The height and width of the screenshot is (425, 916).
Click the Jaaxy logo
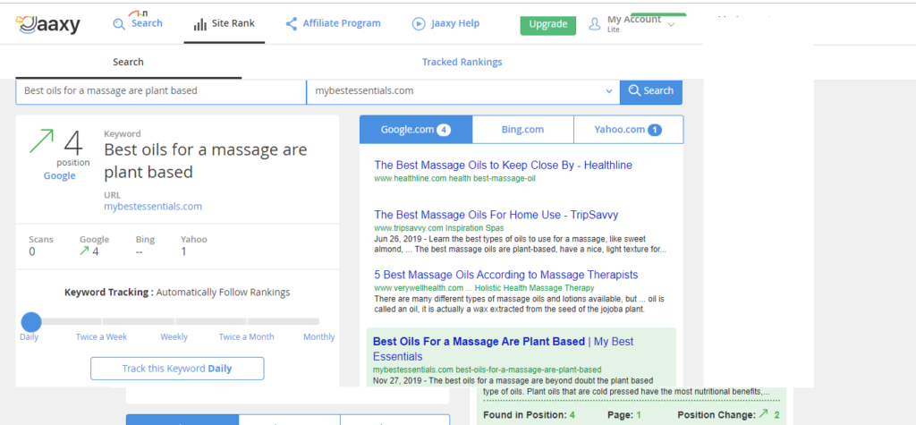click(48, 24)
